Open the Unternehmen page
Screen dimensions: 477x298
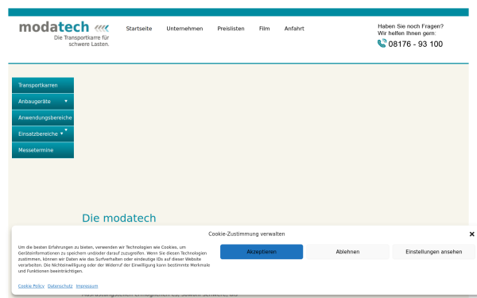click(184, 29)
